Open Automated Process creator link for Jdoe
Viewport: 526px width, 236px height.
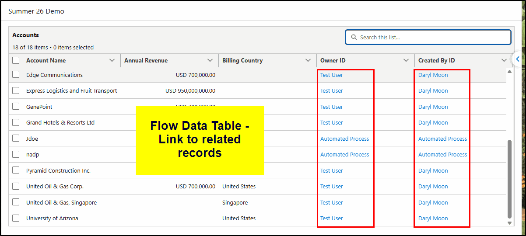click(x=442, y=139)
